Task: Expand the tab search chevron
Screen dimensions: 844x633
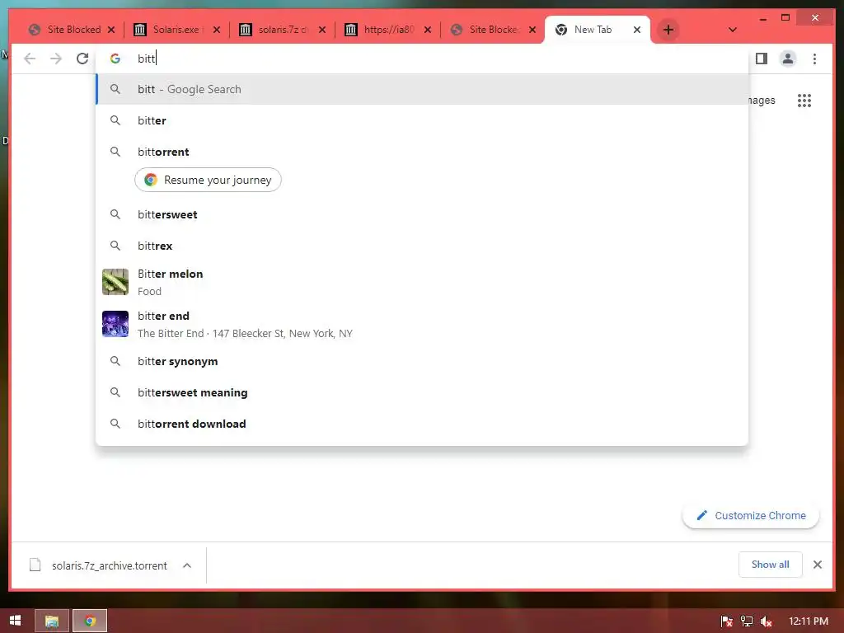Action: [x=733, y=30]
